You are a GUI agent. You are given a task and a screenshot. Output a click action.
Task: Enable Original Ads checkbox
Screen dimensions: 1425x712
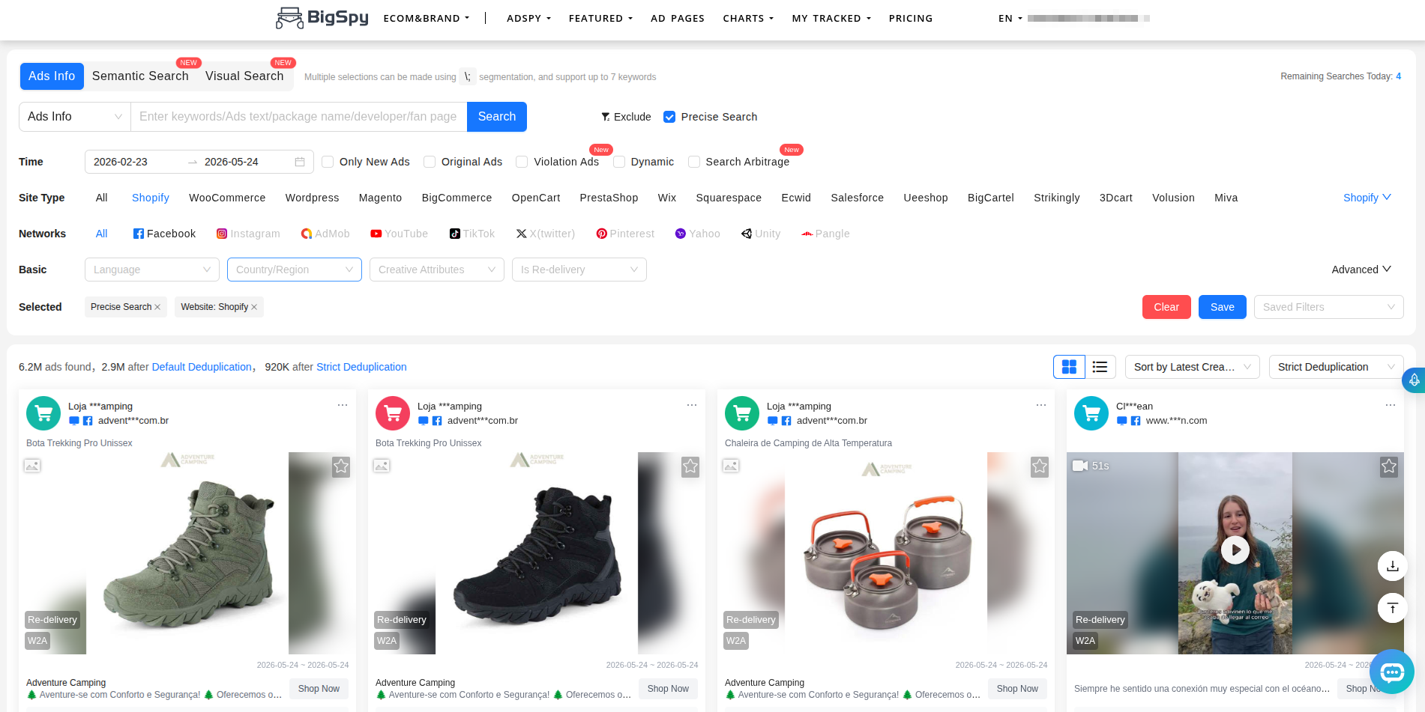430,162
